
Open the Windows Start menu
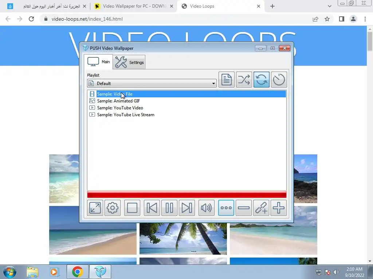[x=9, y=272]
